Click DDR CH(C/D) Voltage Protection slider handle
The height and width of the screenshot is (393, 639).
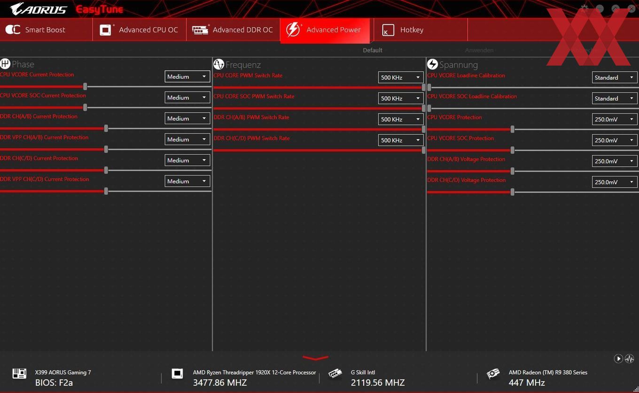512,192
